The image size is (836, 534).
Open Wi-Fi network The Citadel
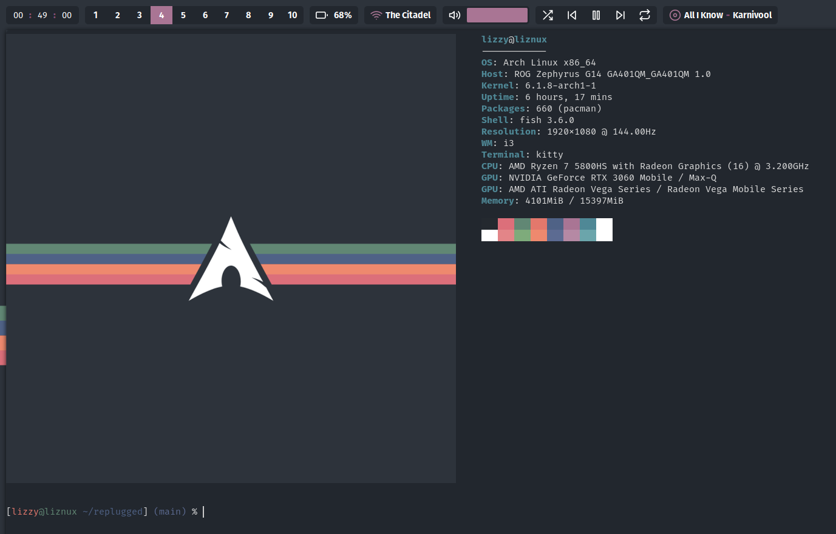pyautogui.click(x=401, y=15)
